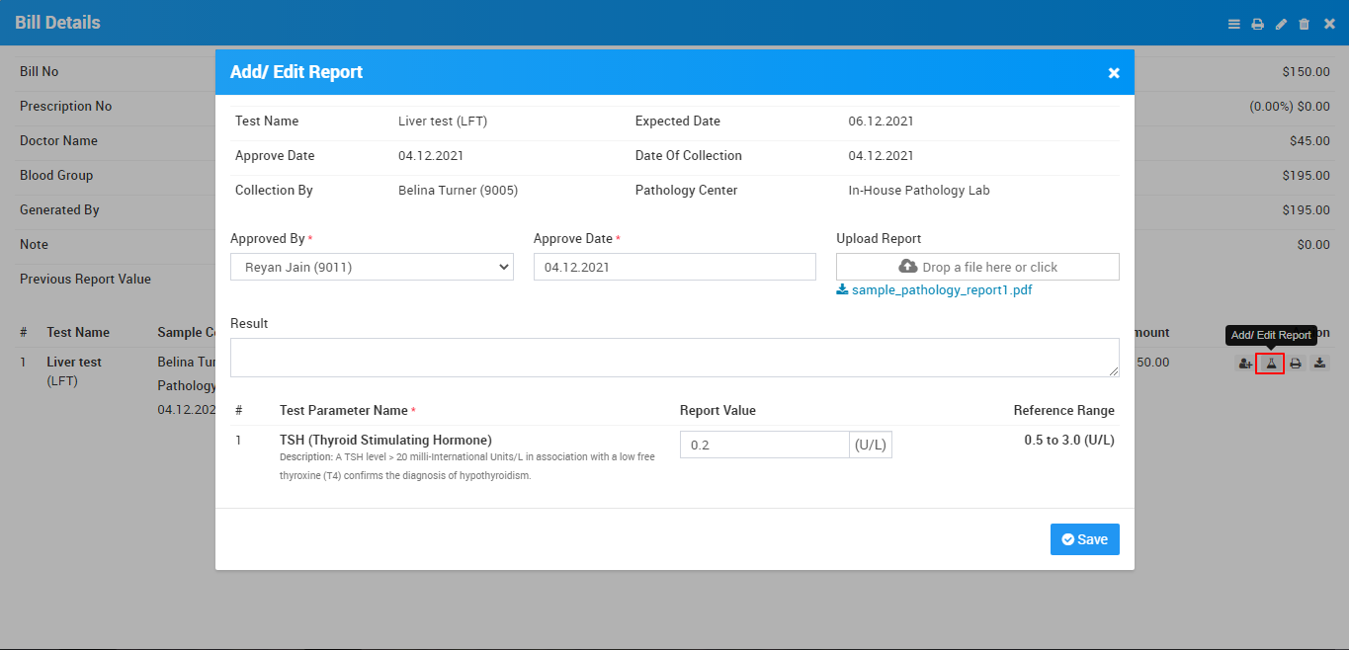Click the flask Add/ Edit Report icon
This screenshot has height=650, width=1349.
(x=1270, y=364)
